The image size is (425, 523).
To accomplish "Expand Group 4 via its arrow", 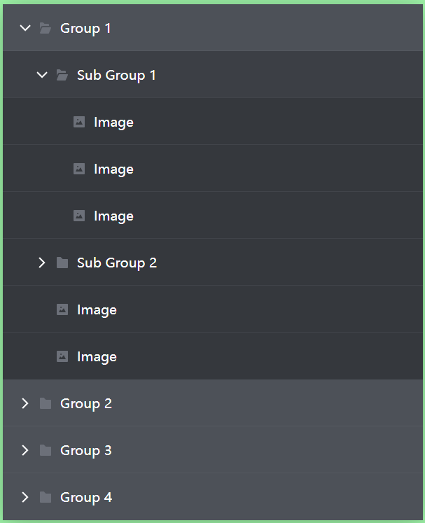I will [x=25, y=497].
